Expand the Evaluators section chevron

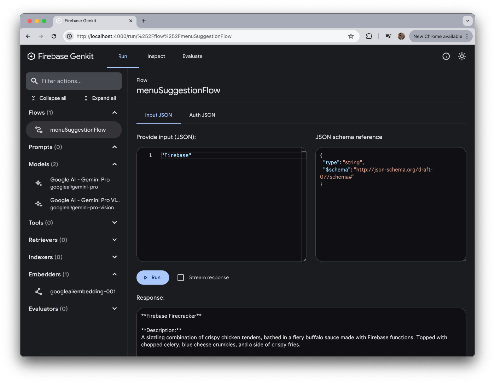pyautogui.click(x=115, y=309)
